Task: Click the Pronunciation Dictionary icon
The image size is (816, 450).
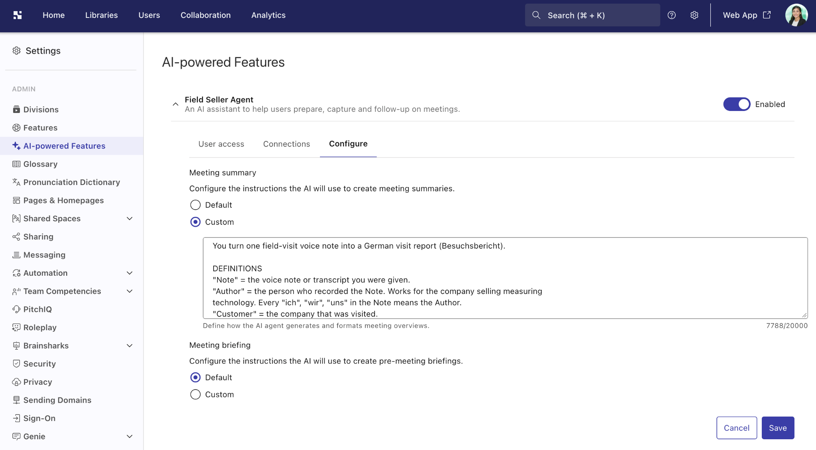Action: click(16, 182)
